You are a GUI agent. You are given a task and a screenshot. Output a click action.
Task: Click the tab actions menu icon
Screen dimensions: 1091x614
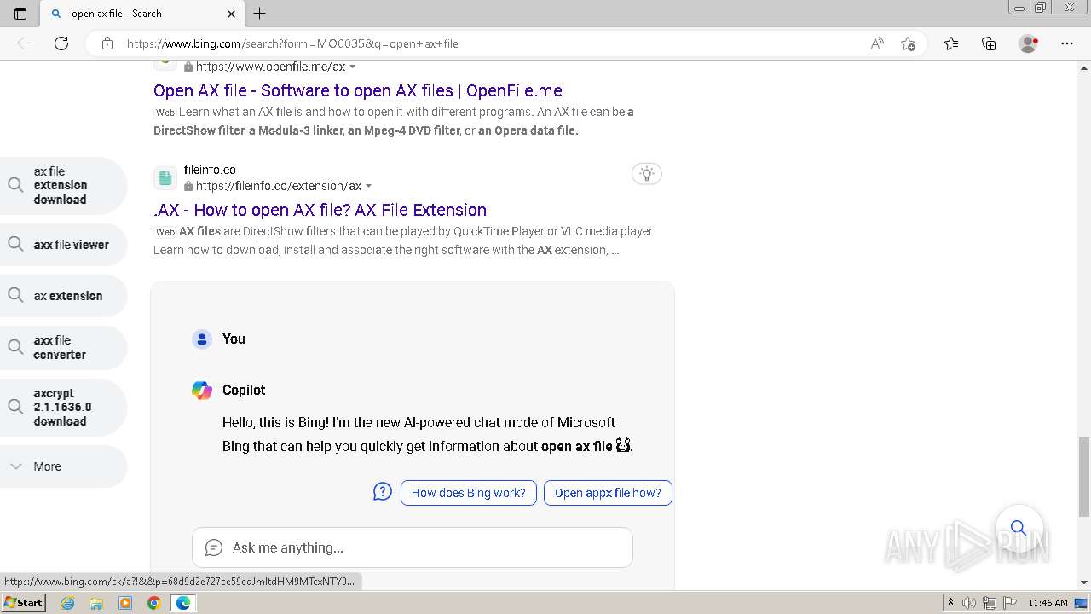point(20,13)
